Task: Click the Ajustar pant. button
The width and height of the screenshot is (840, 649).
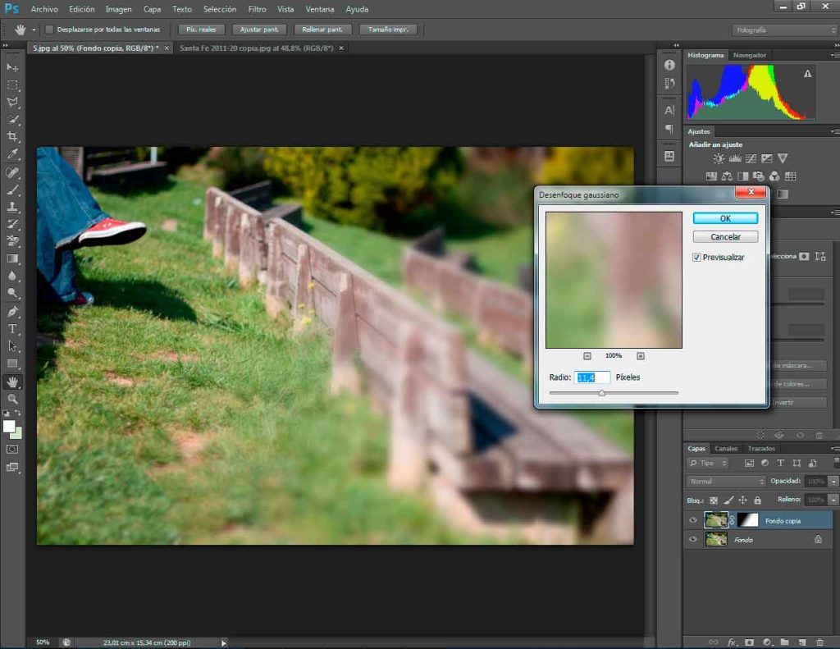Action: (259, 30)
